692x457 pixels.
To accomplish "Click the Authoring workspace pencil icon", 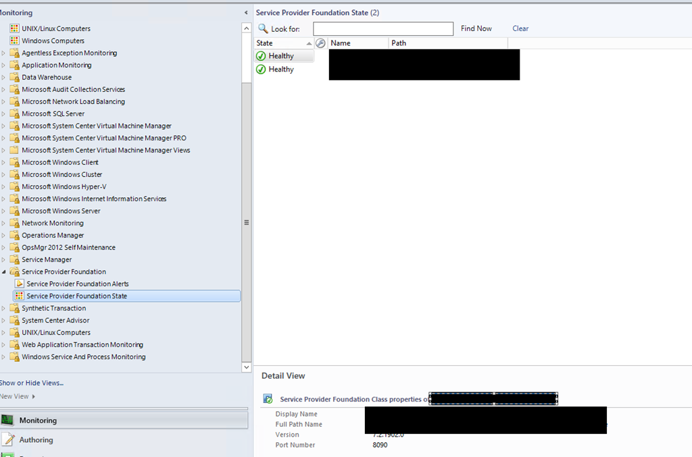I will pyautogui.click(x=7, y=439).
